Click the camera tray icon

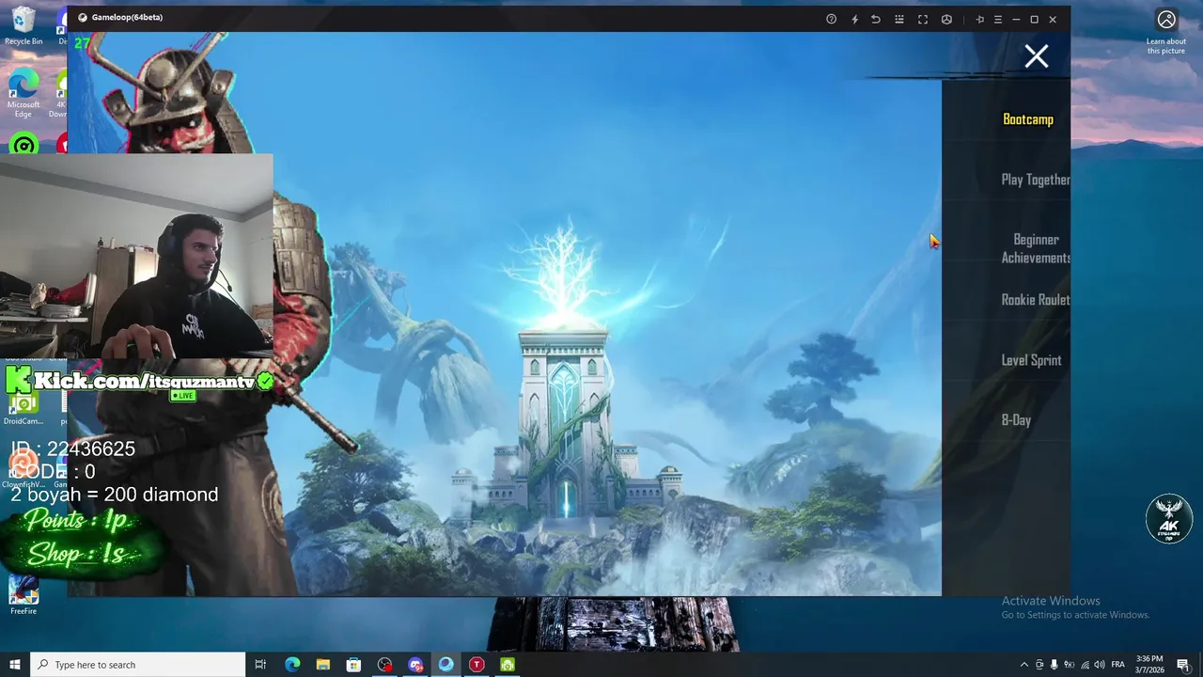[1039, 665]
